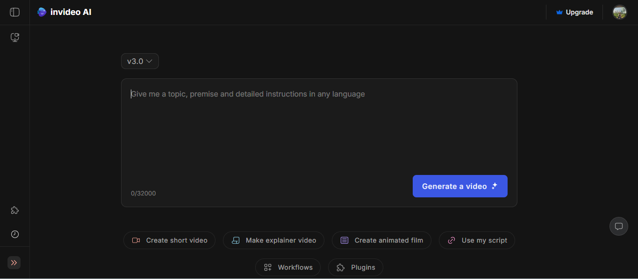Open the Plugins option below the prompt
638x279 pixels.
(355, 267)
